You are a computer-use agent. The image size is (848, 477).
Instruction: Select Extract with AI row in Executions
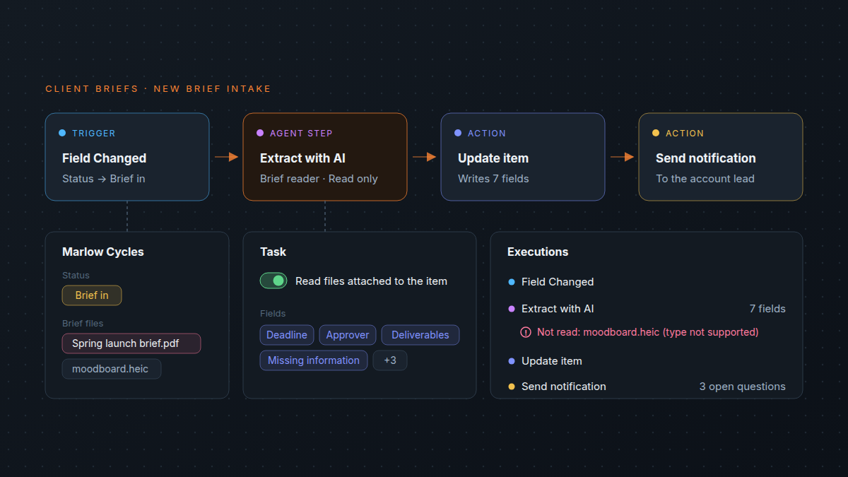click(x=647, y=309)
